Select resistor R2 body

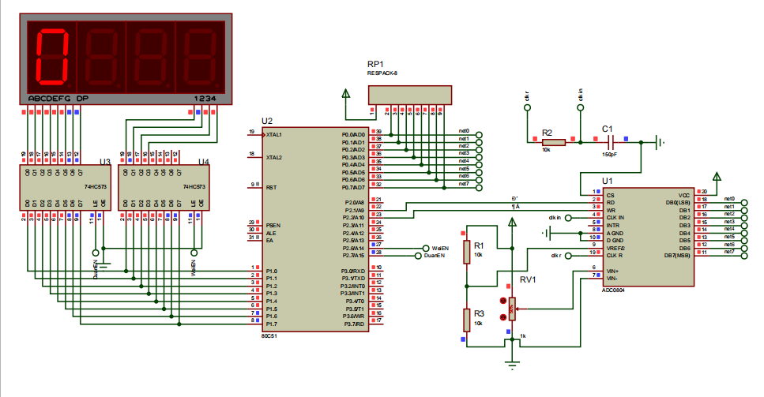coord(553,142)
